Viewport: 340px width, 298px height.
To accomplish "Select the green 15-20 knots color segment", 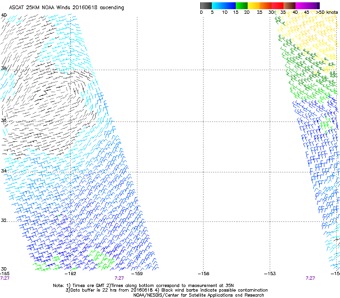I will click(242, 6).
